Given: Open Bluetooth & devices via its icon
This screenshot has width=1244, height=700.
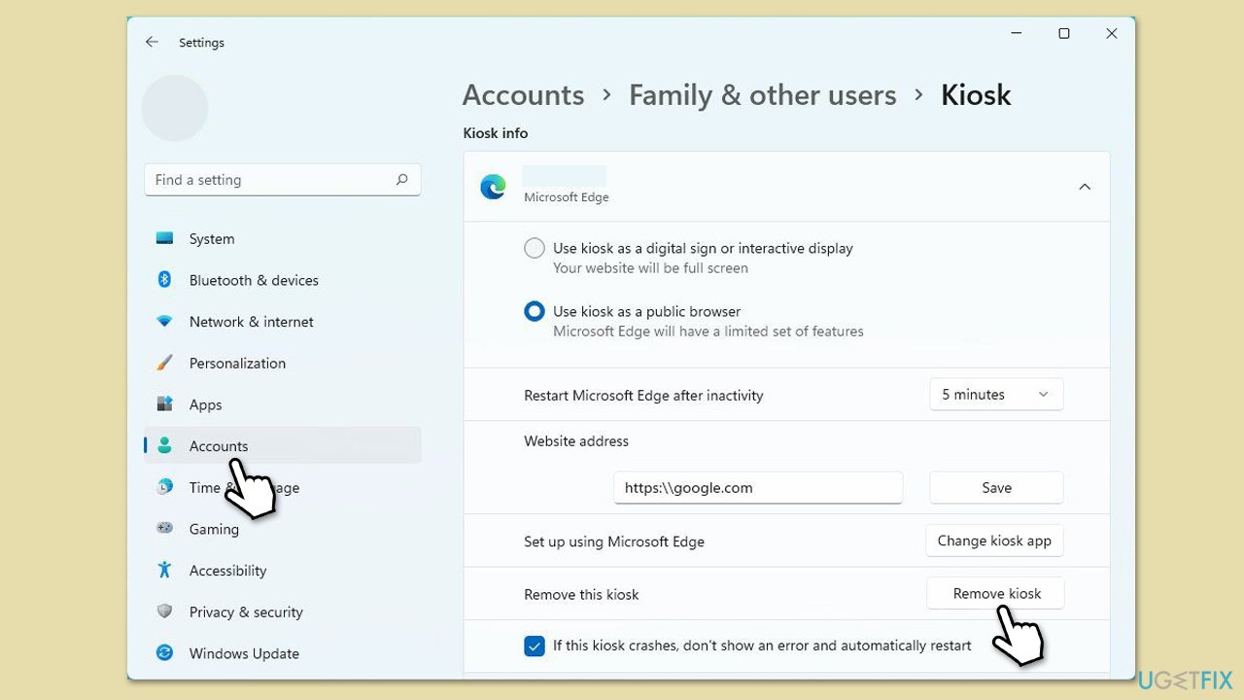Looking at the screenshot, I should (164, 280).
